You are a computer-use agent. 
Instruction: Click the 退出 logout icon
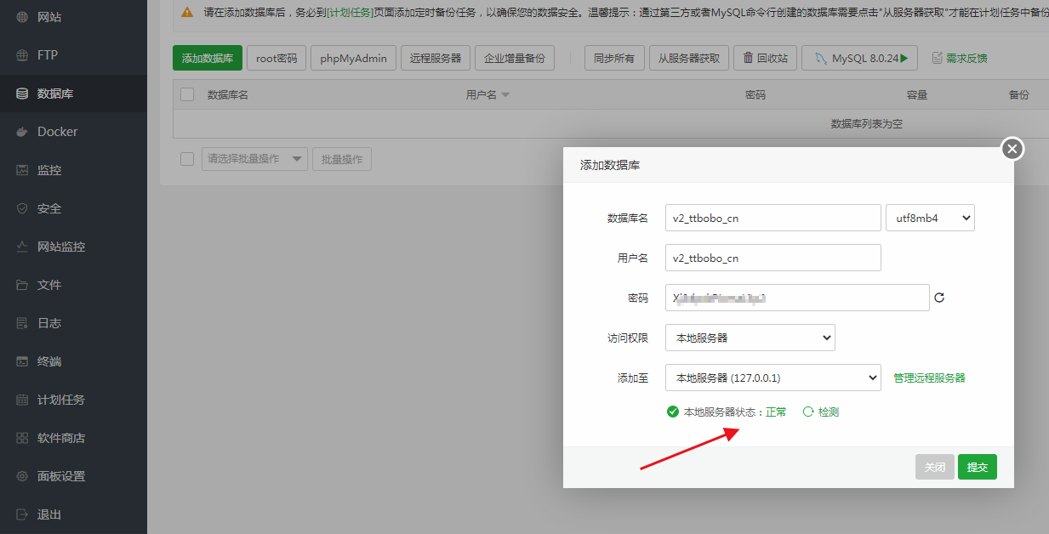tap(22, 514)
